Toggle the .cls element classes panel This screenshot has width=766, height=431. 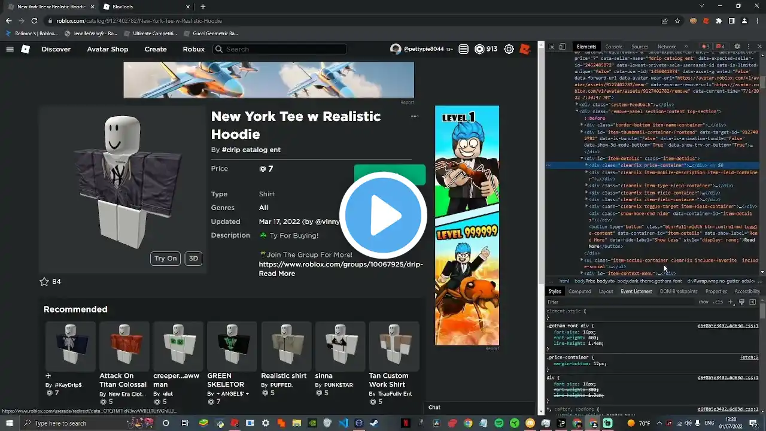(718, 302)
